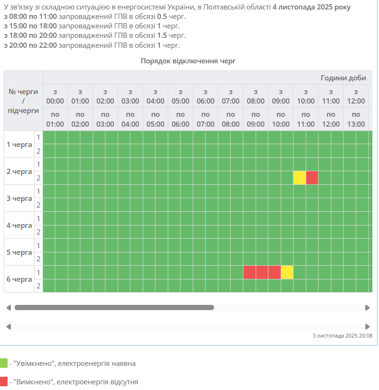
Task: Click the upper scrollbar's right arrow
Action: pyautogui.click(x=368, y=308)
